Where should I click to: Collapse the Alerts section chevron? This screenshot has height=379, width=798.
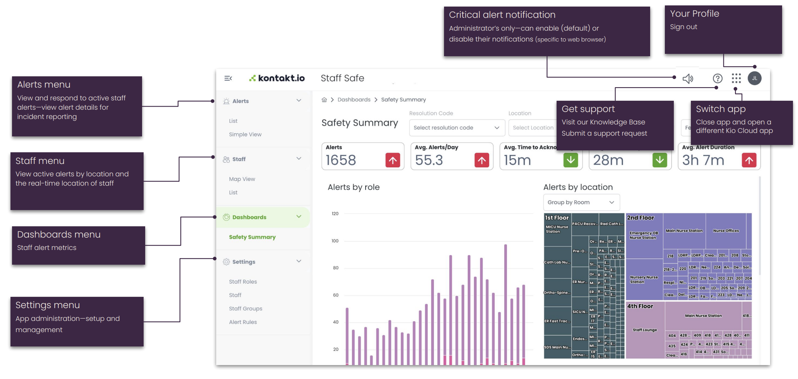pos(298,101)
